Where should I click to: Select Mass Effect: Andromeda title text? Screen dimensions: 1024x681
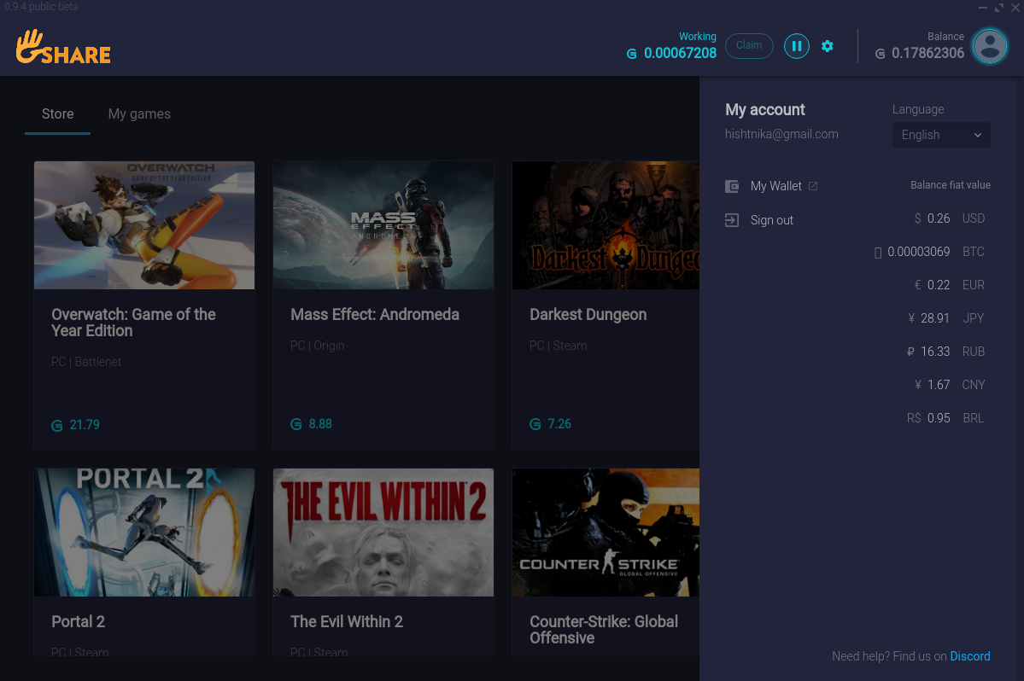375,314
